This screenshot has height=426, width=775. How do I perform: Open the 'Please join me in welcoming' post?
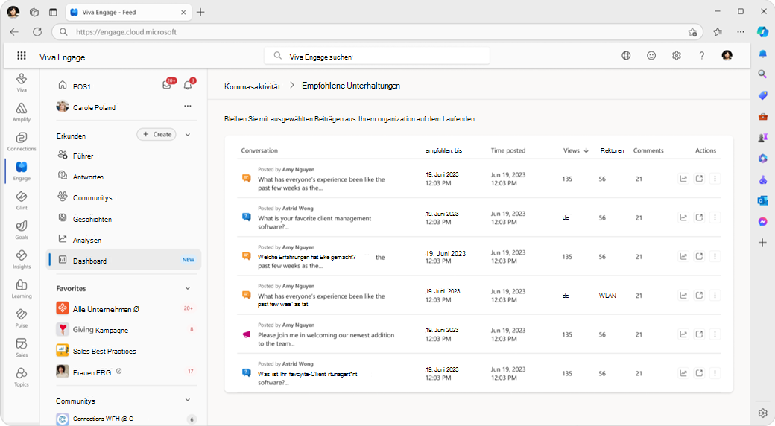(326, 339)
